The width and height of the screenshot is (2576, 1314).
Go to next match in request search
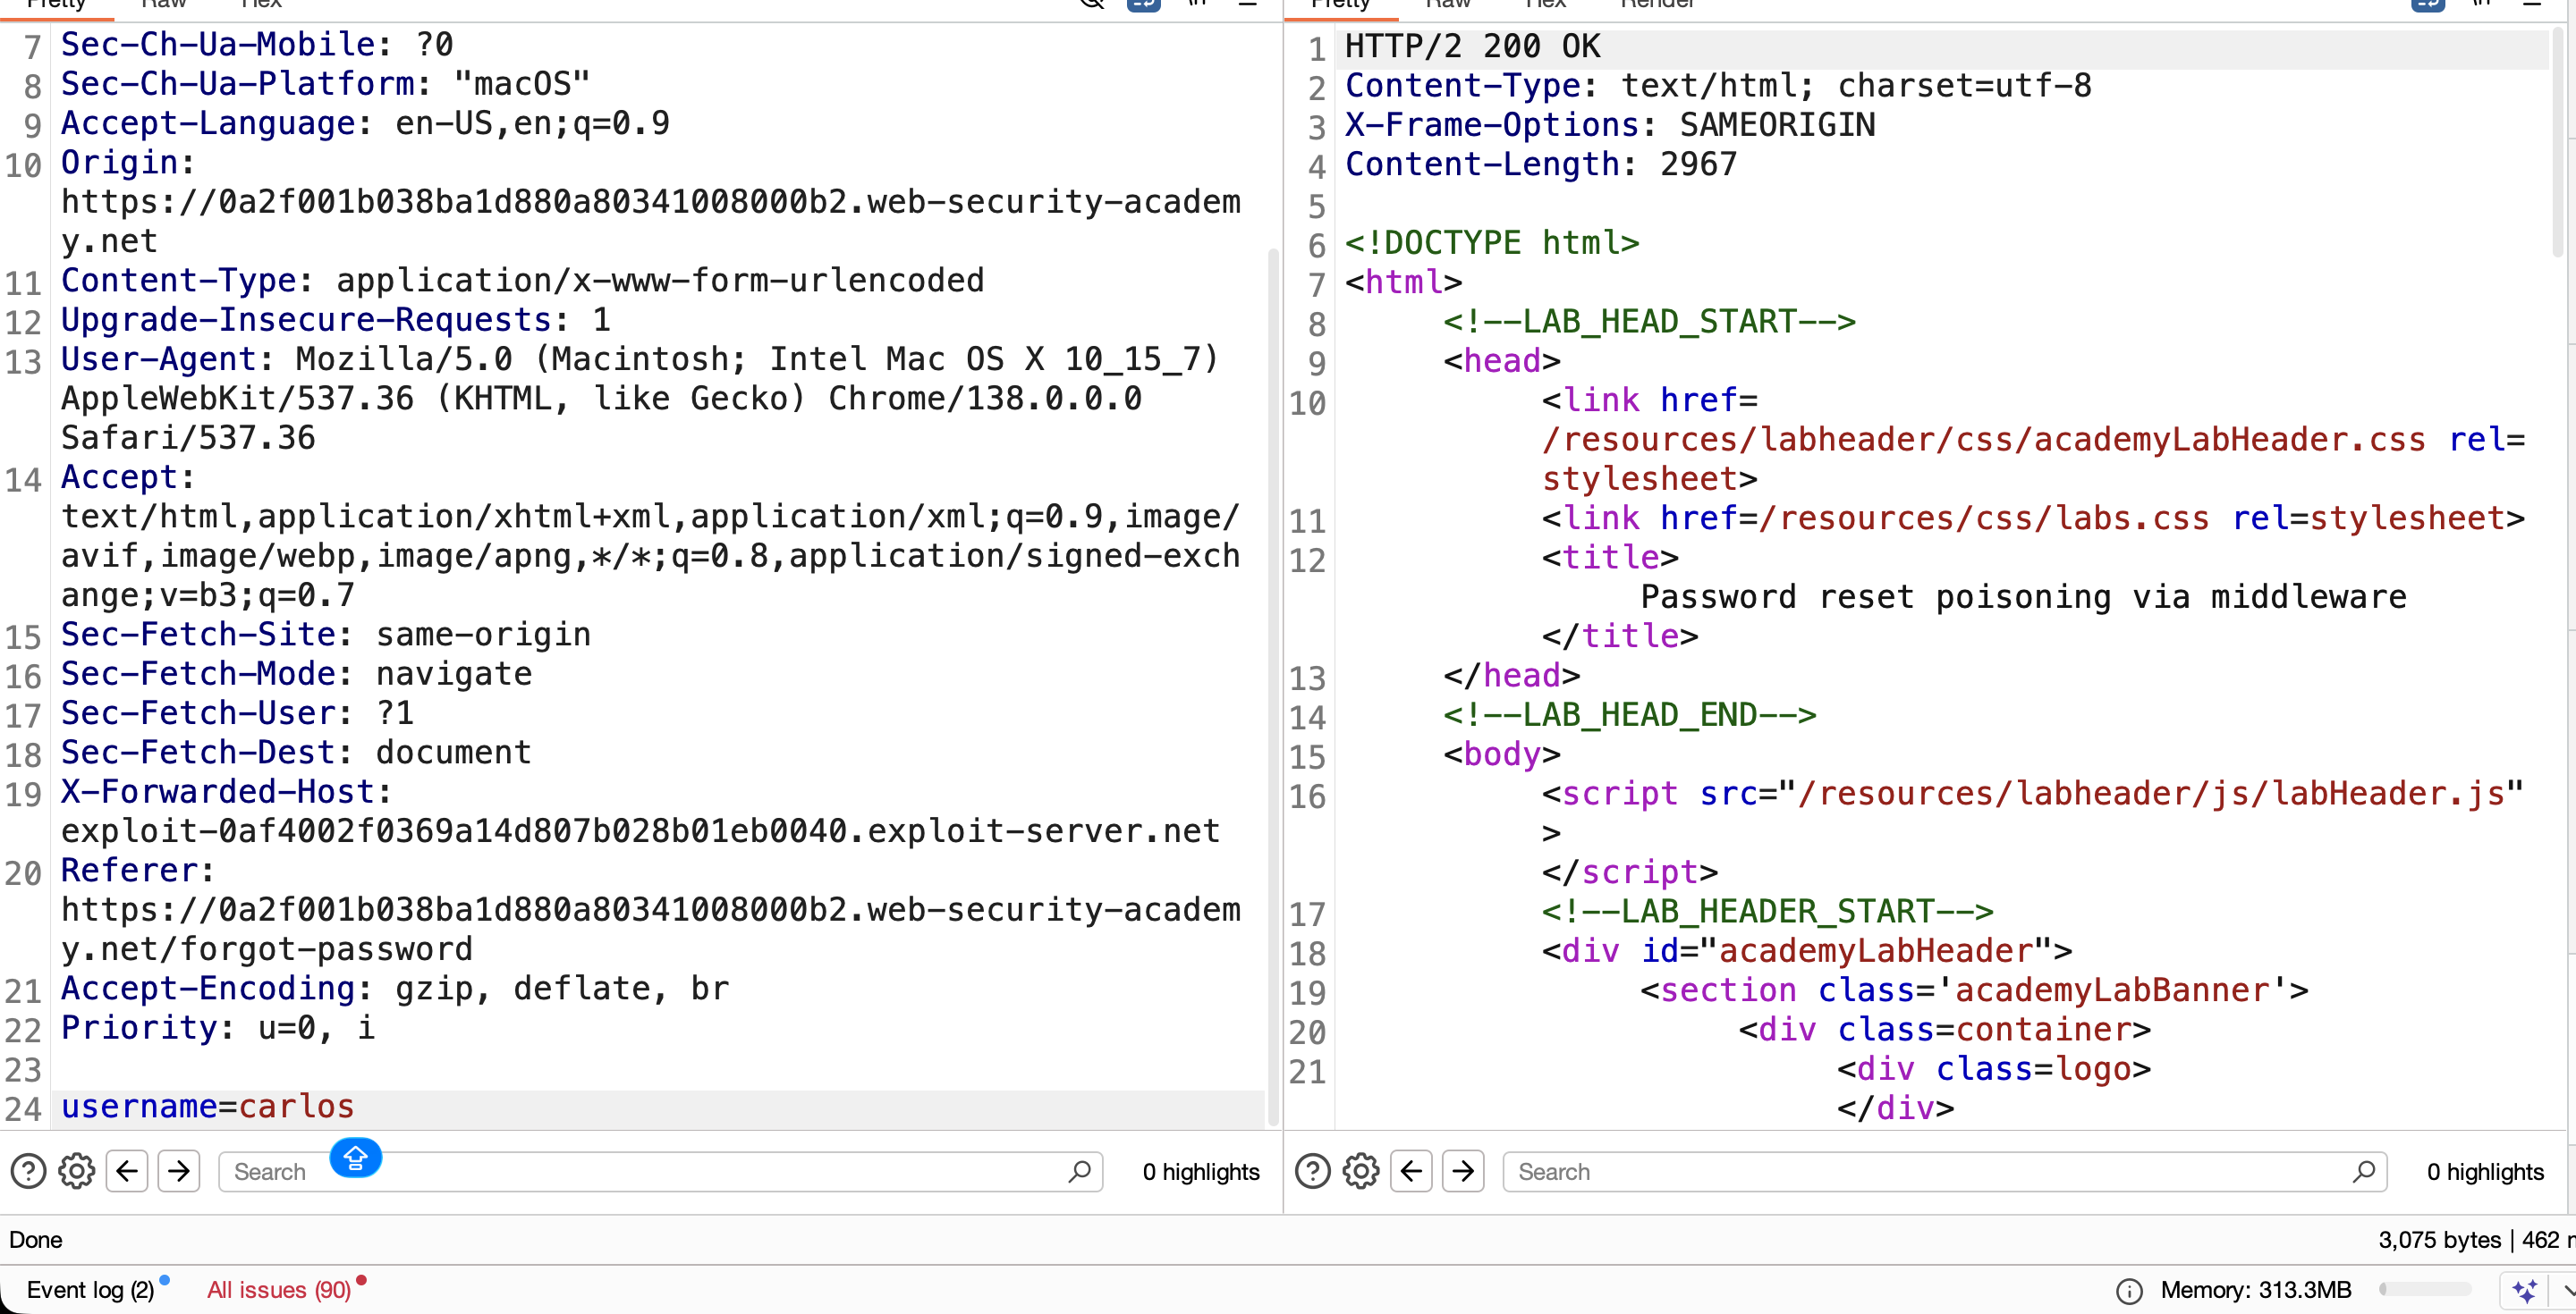point(179,1171)
